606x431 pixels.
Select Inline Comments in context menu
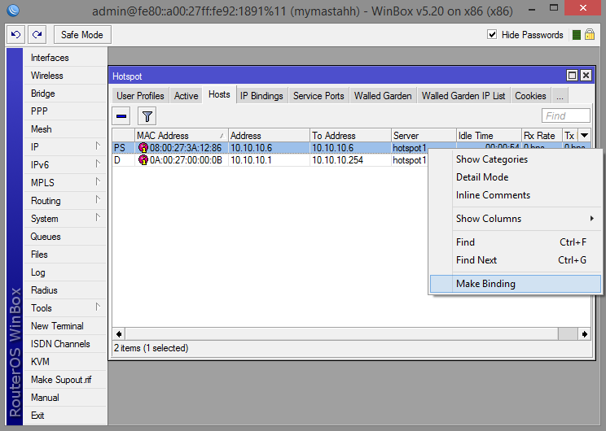(515, 195)
